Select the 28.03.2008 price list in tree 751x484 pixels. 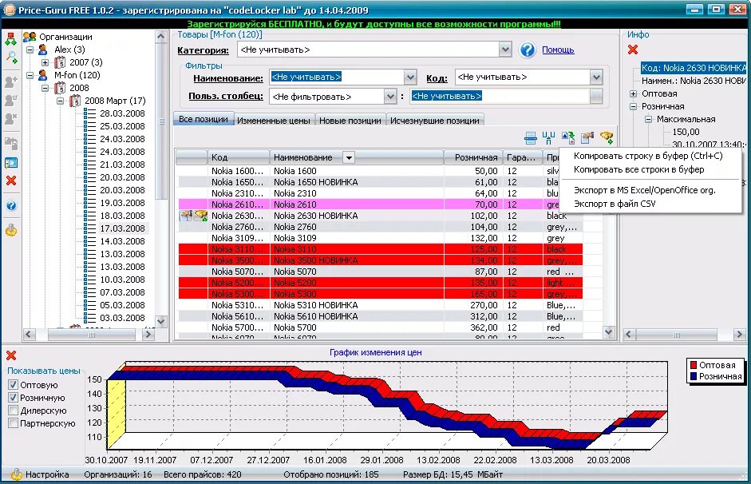point(122,113)
